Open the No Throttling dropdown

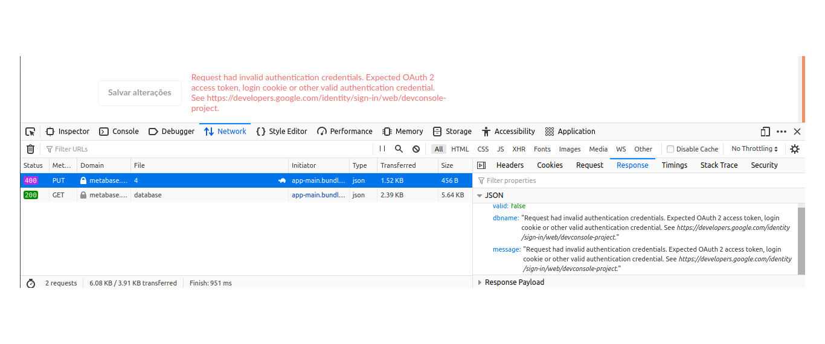pos(755,149)
